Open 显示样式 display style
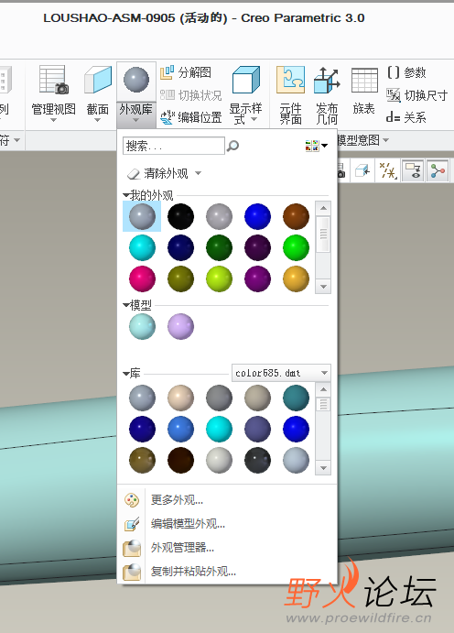This screenshot has width=454, height=633. click(x=245, y=95)
